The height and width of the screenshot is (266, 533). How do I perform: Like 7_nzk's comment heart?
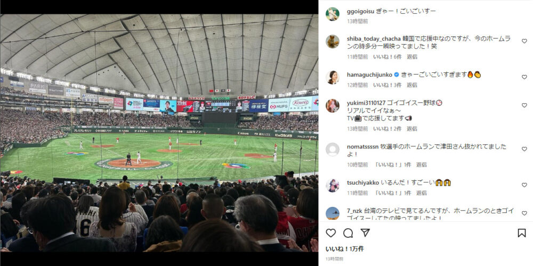524,213
